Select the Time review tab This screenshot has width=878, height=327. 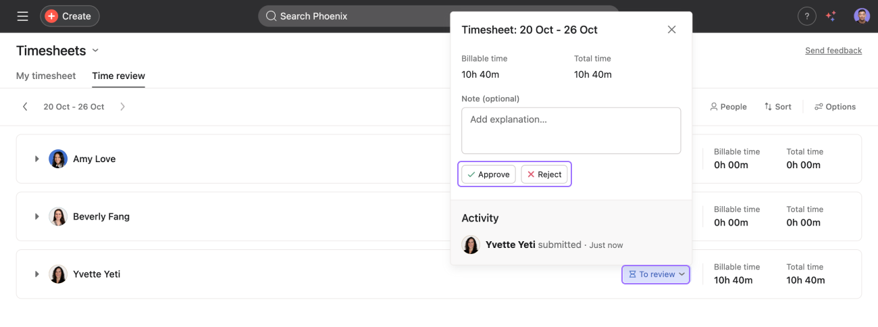pyautogui.click(x=118, y=76)
